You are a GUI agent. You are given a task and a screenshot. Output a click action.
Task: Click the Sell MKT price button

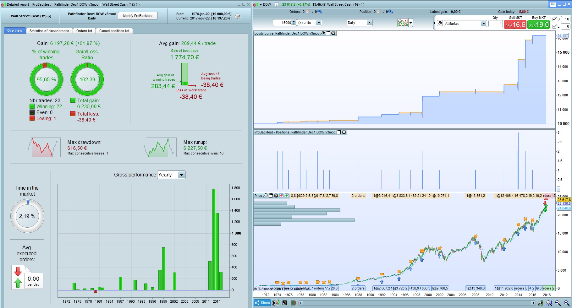tap(515, 24)
